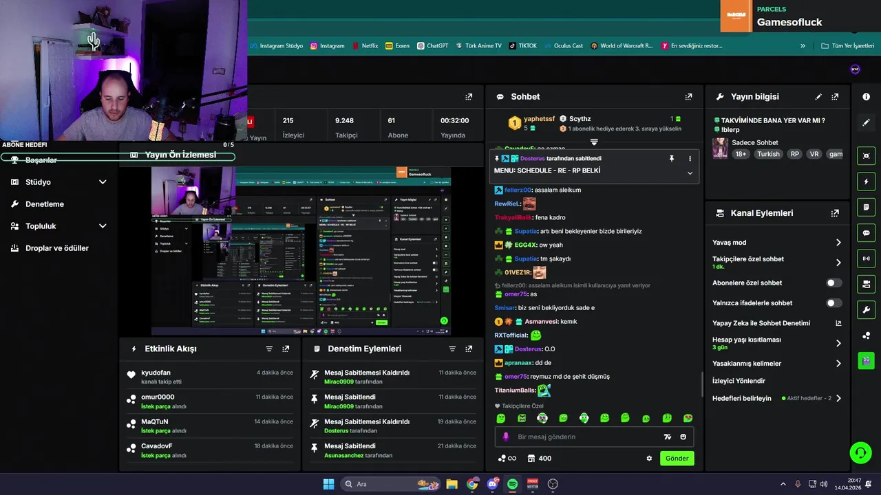Open the info icon in right sidebar

866,97
